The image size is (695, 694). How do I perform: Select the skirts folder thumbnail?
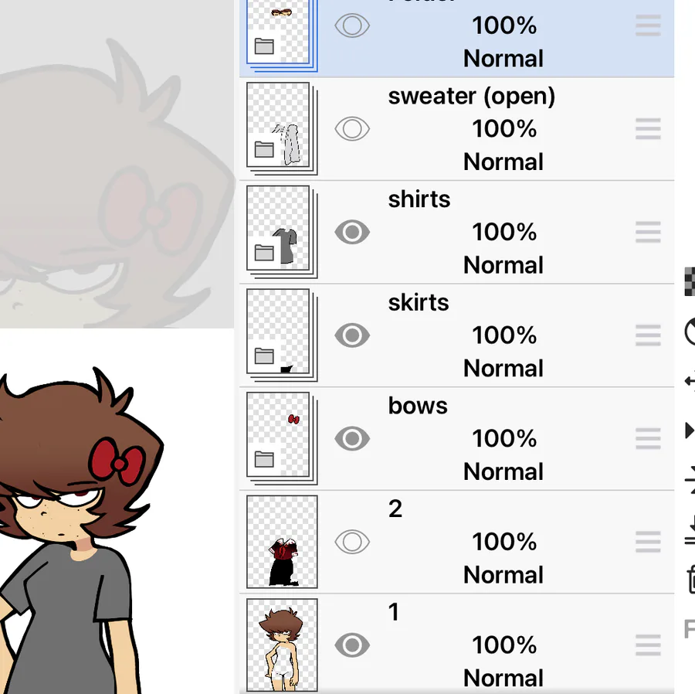pos(281,335)
